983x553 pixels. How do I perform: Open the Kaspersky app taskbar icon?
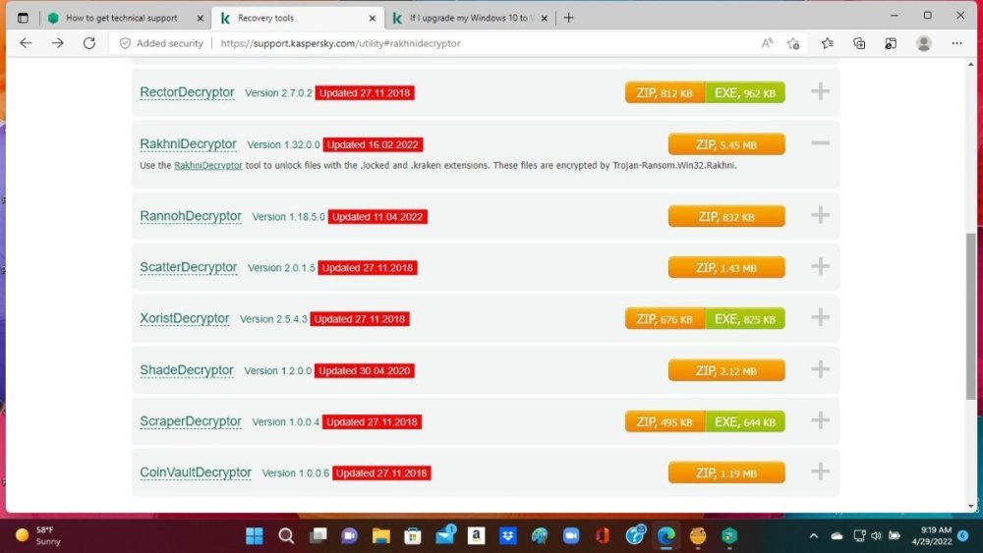pos(729,536)
